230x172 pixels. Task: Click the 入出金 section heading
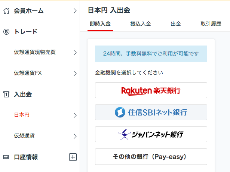23,94
